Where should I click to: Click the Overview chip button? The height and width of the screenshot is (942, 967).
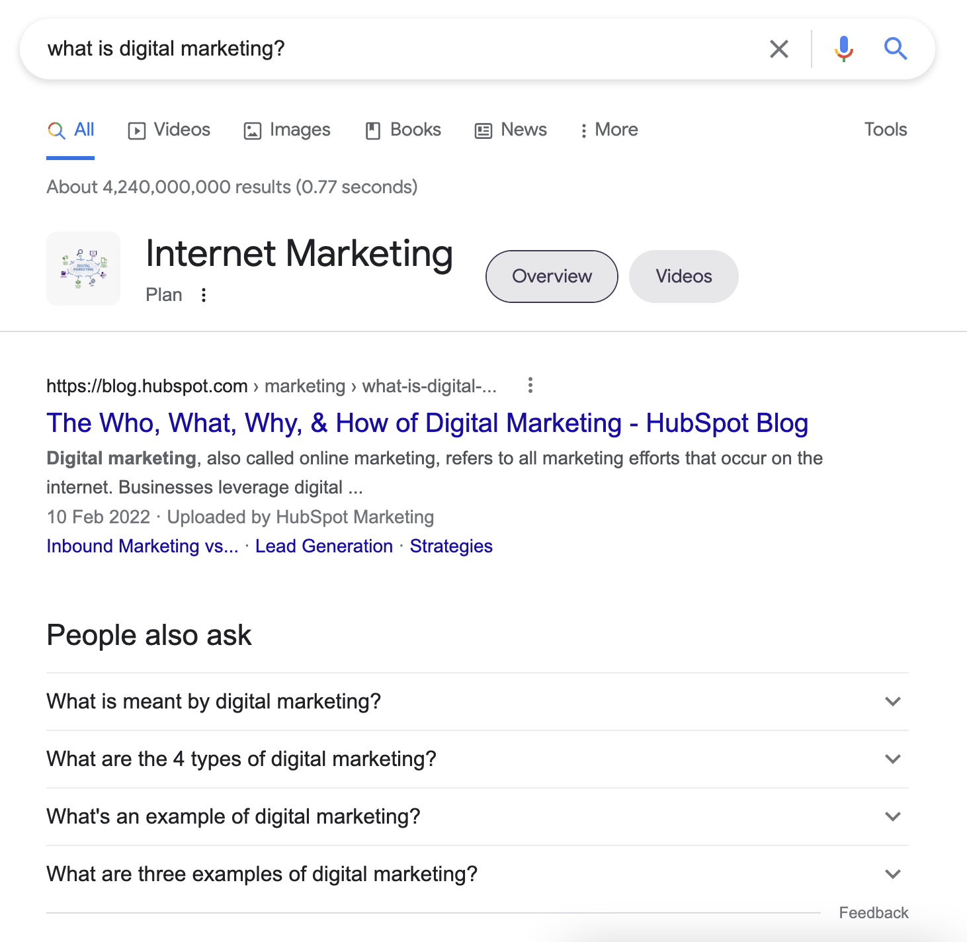coord(552,277)
